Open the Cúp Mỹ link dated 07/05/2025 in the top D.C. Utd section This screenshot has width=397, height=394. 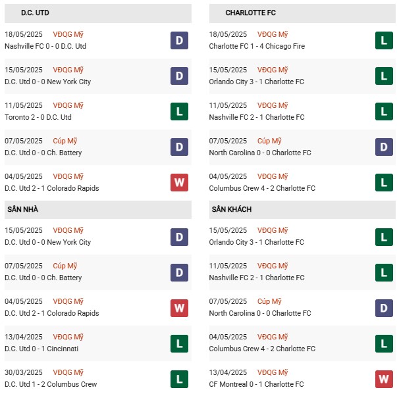pyautogui.click(x=65, y=141)
